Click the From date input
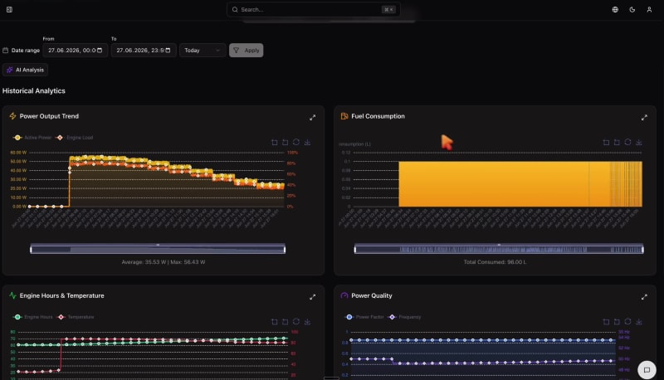664x380 pixels. coord(75,51)
